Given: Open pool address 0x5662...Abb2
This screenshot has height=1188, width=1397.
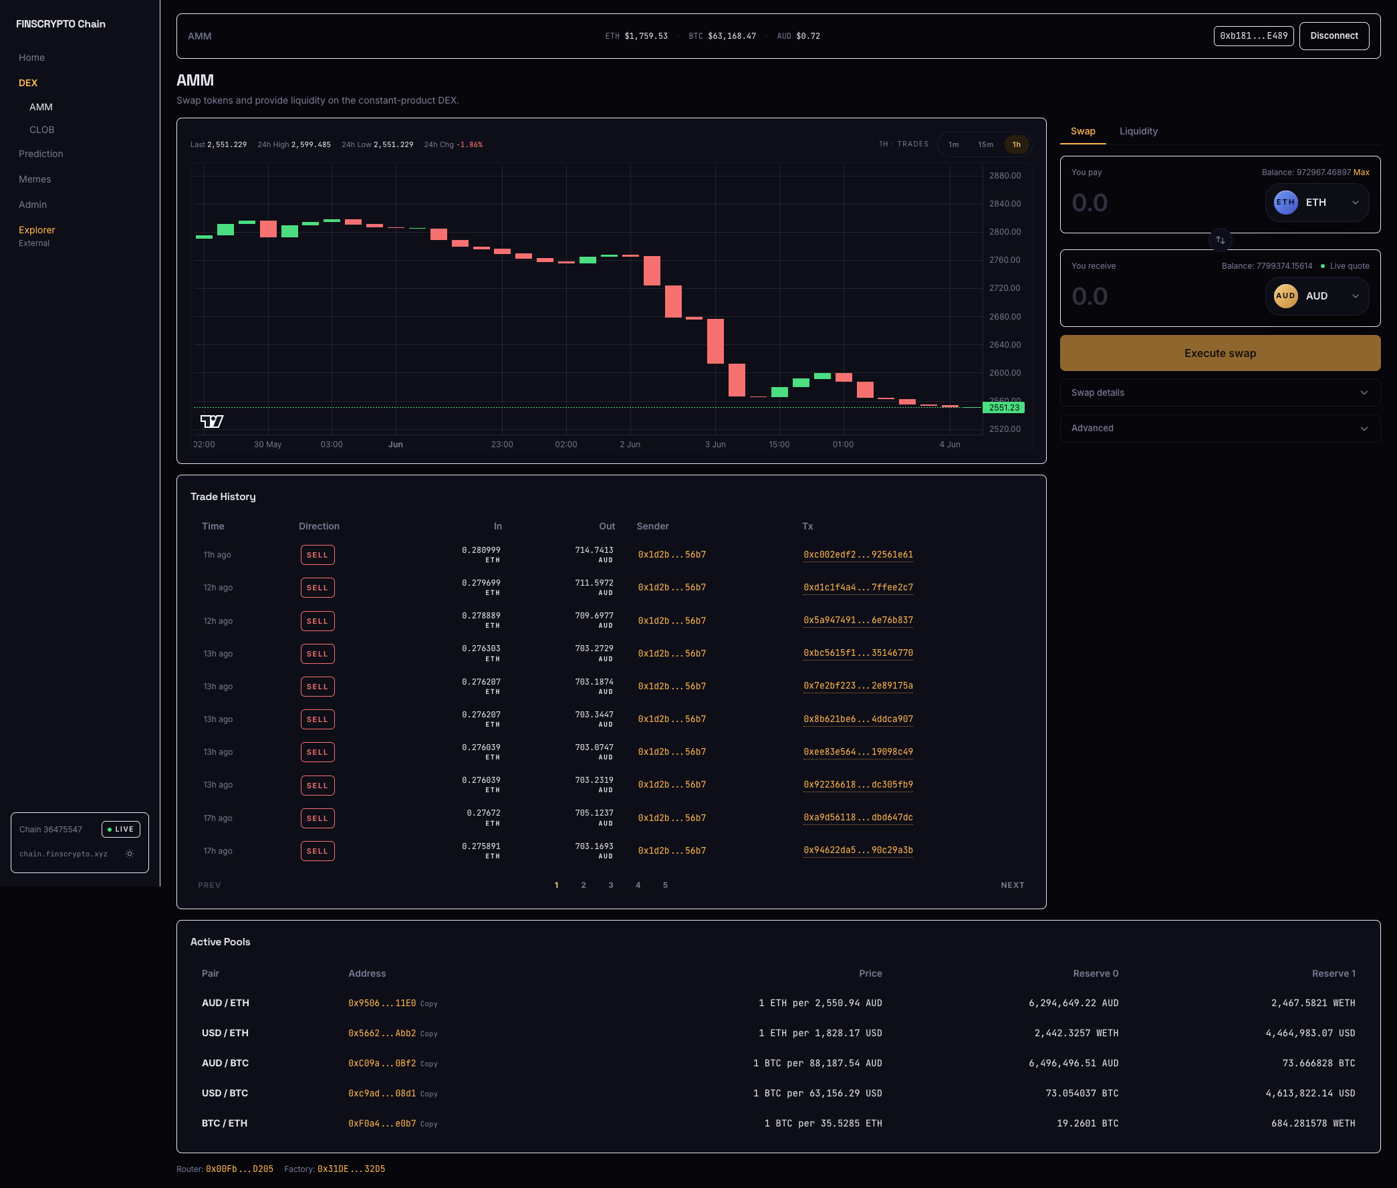Looking at the screenshot, I should click(382, 1034).
